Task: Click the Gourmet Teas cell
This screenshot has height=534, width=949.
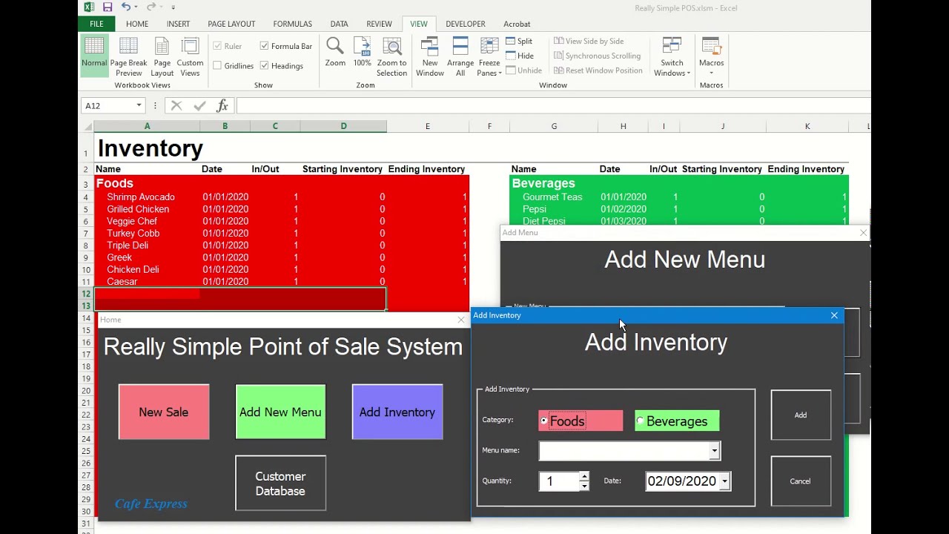Action: tap(552, 197)
